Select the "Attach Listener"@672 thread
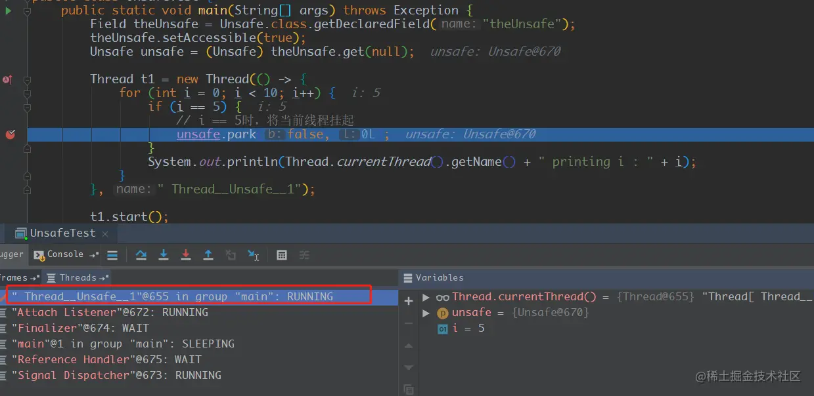The image size is (814, 396). (x=199, y=312)
